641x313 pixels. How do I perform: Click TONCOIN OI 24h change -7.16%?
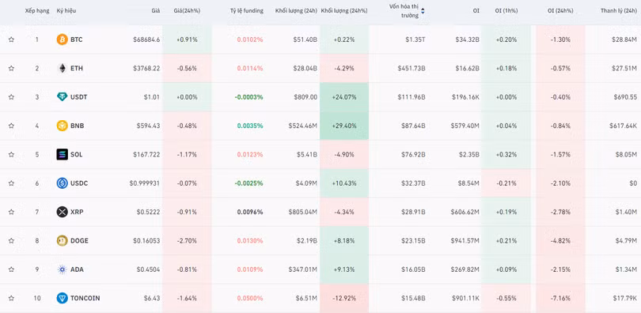pos(560,298)
